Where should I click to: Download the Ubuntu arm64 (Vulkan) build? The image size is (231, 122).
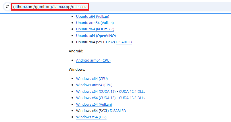point(95,23)
